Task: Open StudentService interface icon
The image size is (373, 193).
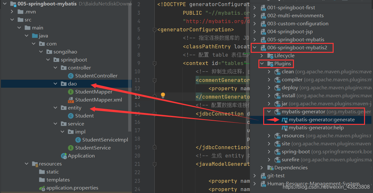Action: coord(71,148)
